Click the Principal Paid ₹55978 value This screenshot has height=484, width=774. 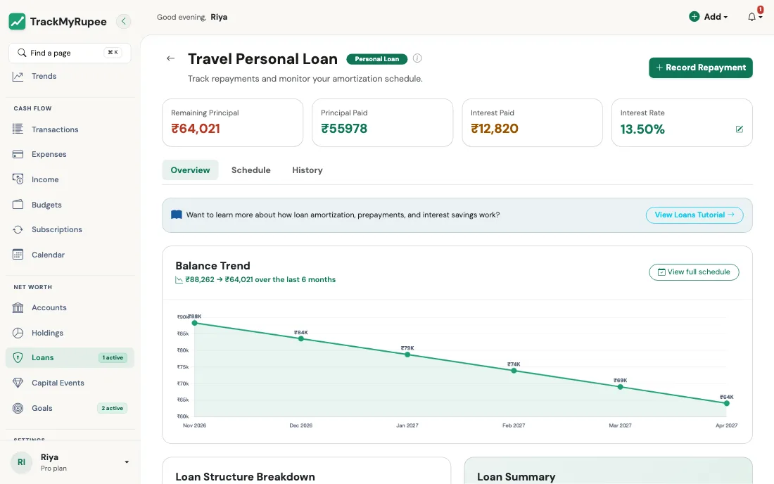click(344, 129)
